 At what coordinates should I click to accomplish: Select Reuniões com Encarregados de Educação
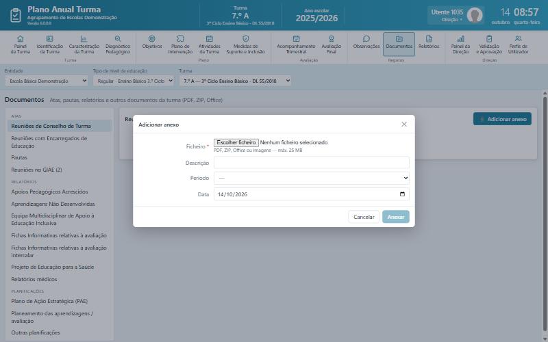pos(59,142)
